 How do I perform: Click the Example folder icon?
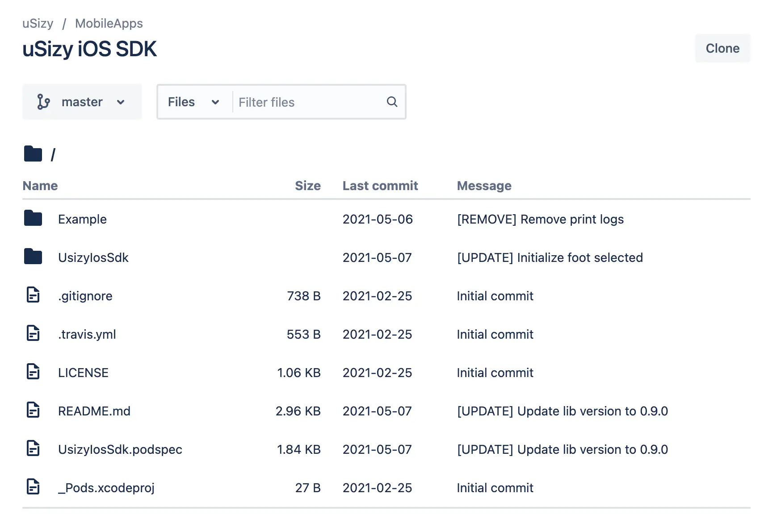click(x=33, y=219)
